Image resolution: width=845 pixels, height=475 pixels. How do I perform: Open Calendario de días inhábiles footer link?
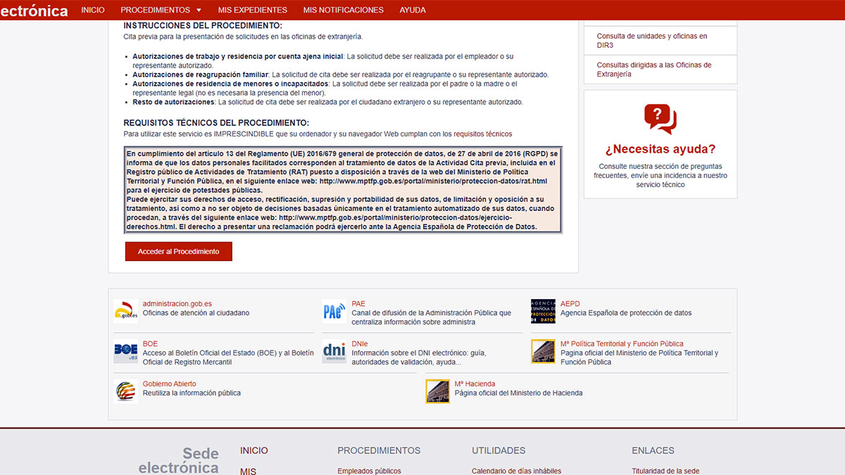click(x=516, y=471)
